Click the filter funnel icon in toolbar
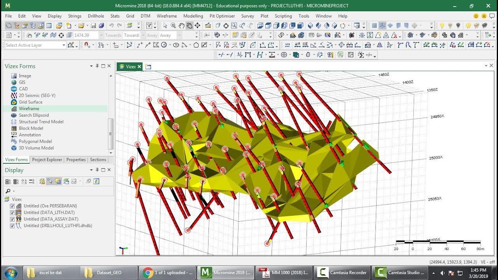The image size is (498, 280). [149, 25]
